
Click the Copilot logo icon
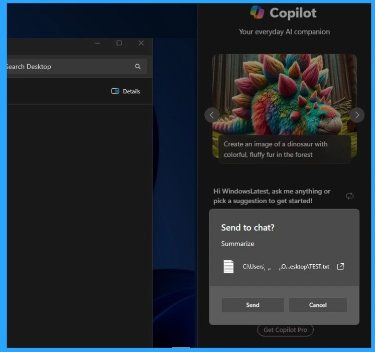click(258, 12)
